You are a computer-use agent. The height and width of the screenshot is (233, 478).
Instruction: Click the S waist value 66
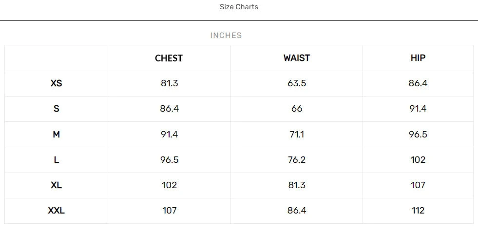(x=297, y=109)
